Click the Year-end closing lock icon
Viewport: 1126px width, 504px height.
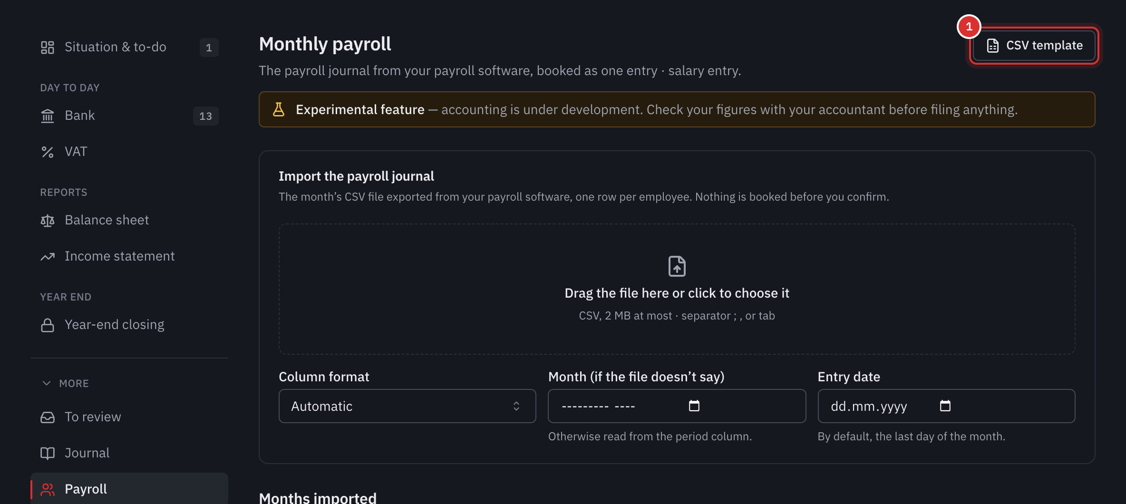point(48,325)
